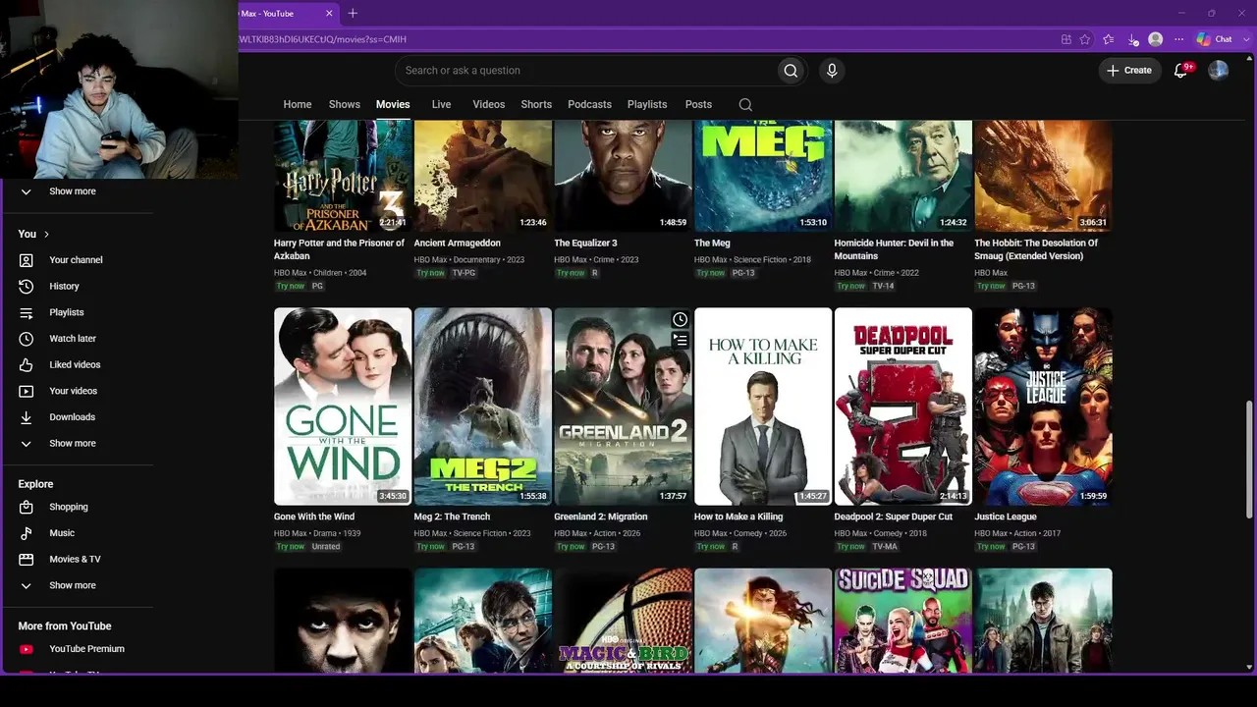Open the Posts tab
Viewport: 1257px width, 707px height.
[698, 104]
